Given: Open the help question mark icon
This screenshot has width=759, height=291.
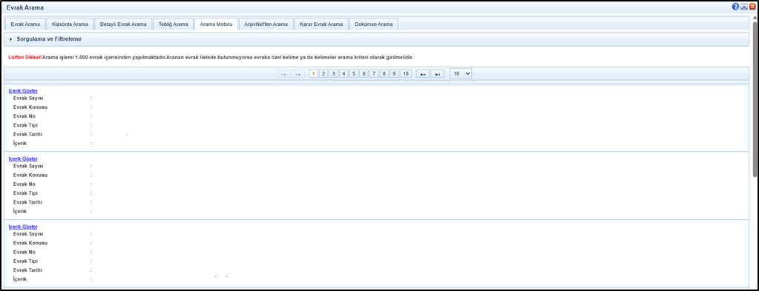Looking at the screenshot, I should click(x=736, y=7).
